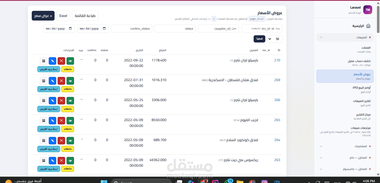Open تقارير المبيعات in the sidebar
Image resolution: width=380 pixels, height=183 pixels.
pos(345,103)
